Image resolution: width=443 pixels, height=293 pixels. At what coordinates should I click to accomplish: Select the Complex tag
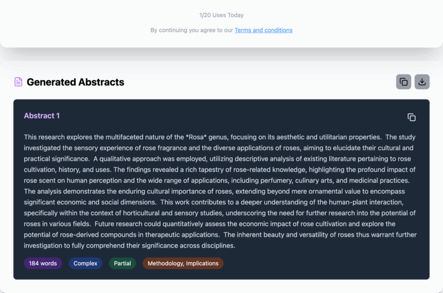tap(85, 263)
